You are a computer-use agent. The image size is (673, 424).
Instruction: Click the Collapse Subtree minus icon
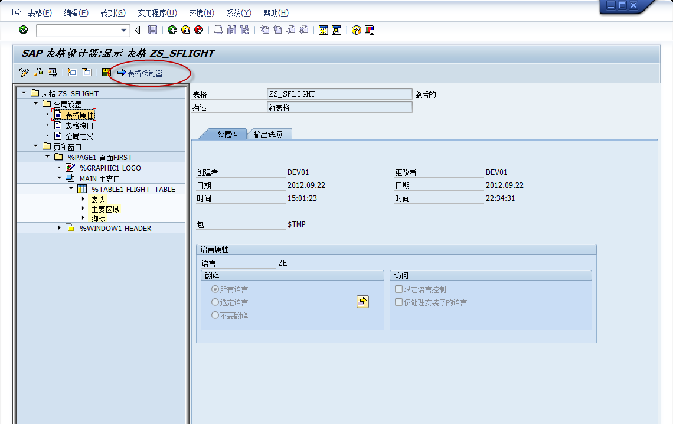87,72
